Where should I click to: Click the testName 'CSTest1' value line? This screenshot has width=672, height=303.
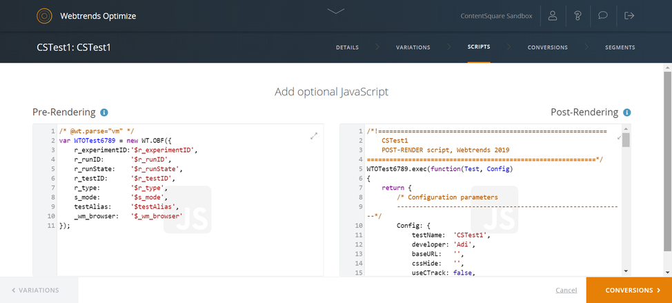coord(451,235)
